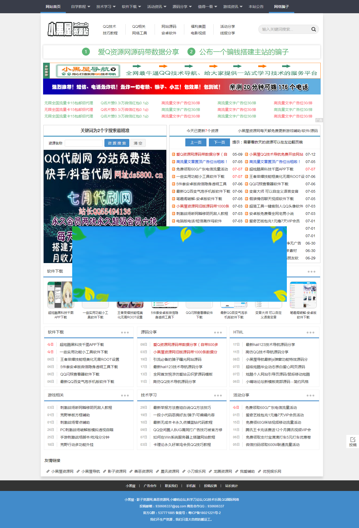This screenshot has height=528, width=359.
Task: Expand the 游戏资讯 dropdown menu
Action: coord(233,7)
